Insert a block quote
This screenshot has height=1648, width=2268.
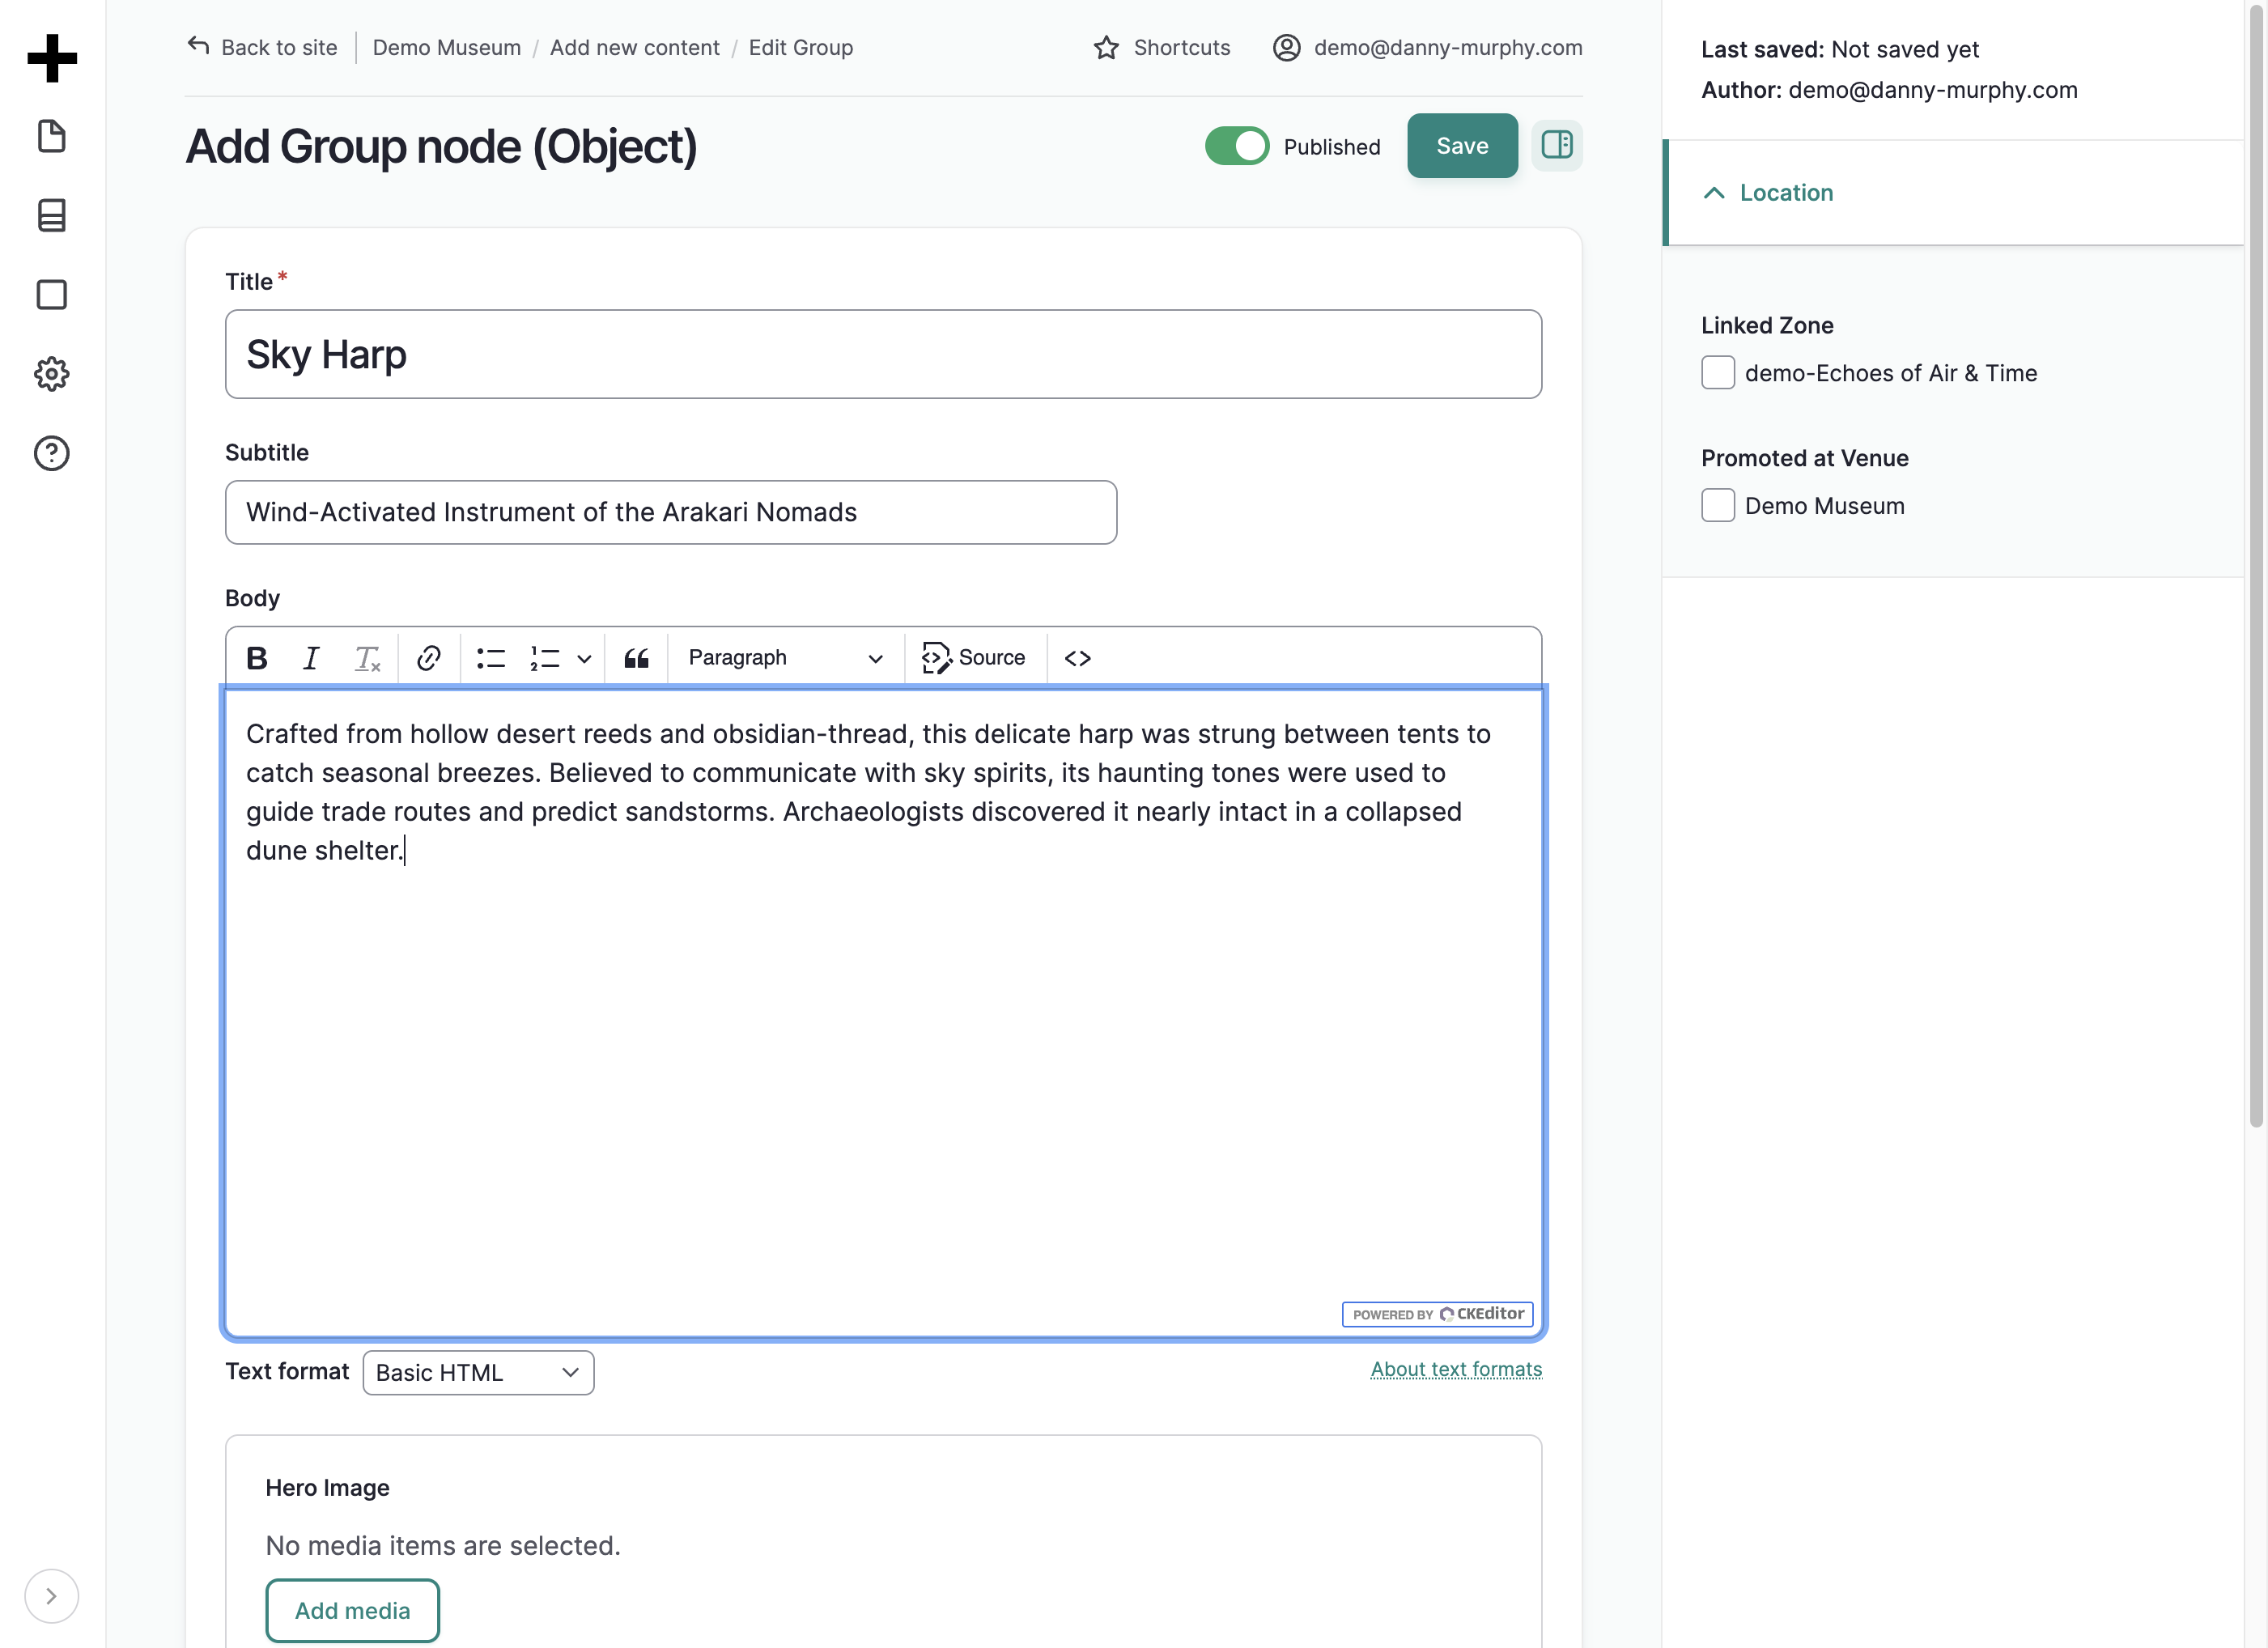coord(637,658)
